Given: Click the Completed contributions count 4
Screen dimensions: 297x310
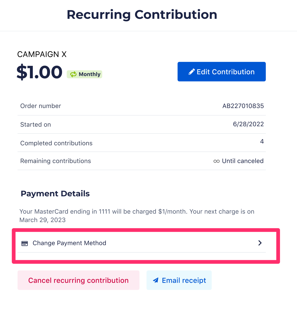Looking at the screenshot, I should (x=262, y=141).
